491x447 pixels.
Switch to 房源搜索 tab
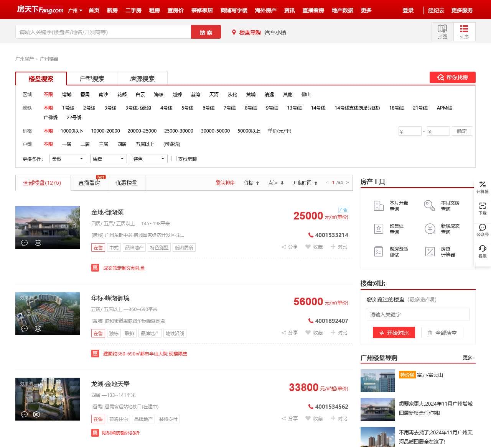pyautogui.click(x=142, y=79)
